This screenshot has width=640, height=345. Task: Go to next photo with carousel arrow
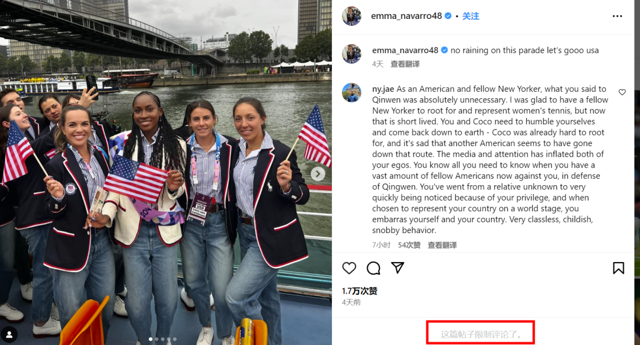coord(318,174)
